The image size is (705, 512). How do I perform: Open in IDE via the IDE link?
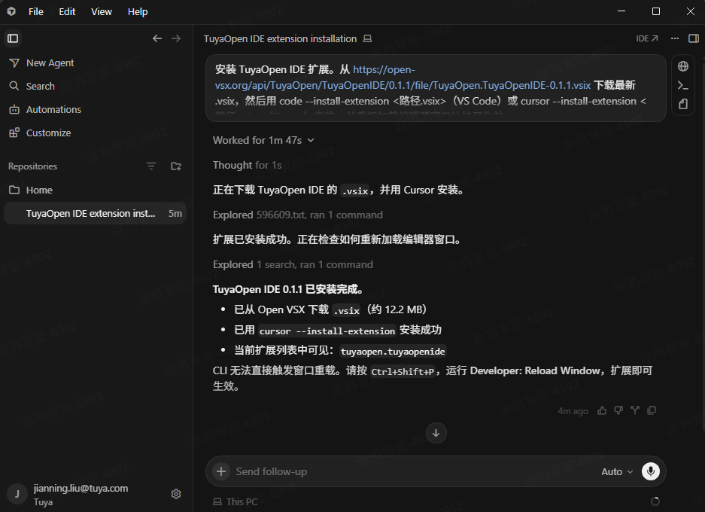click(647, 38)
